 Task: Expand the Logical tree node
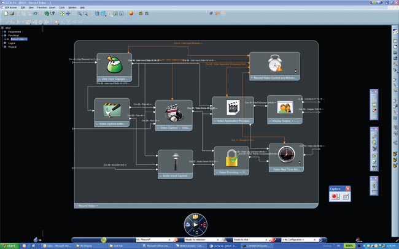[5, 44]
